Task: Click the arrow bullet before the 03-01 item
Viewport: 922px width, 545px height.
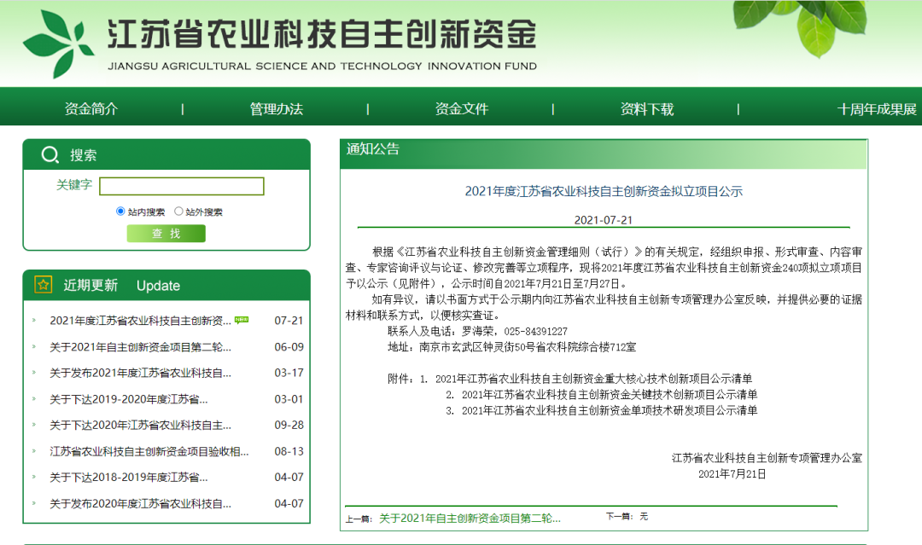Action: (32, 397)
